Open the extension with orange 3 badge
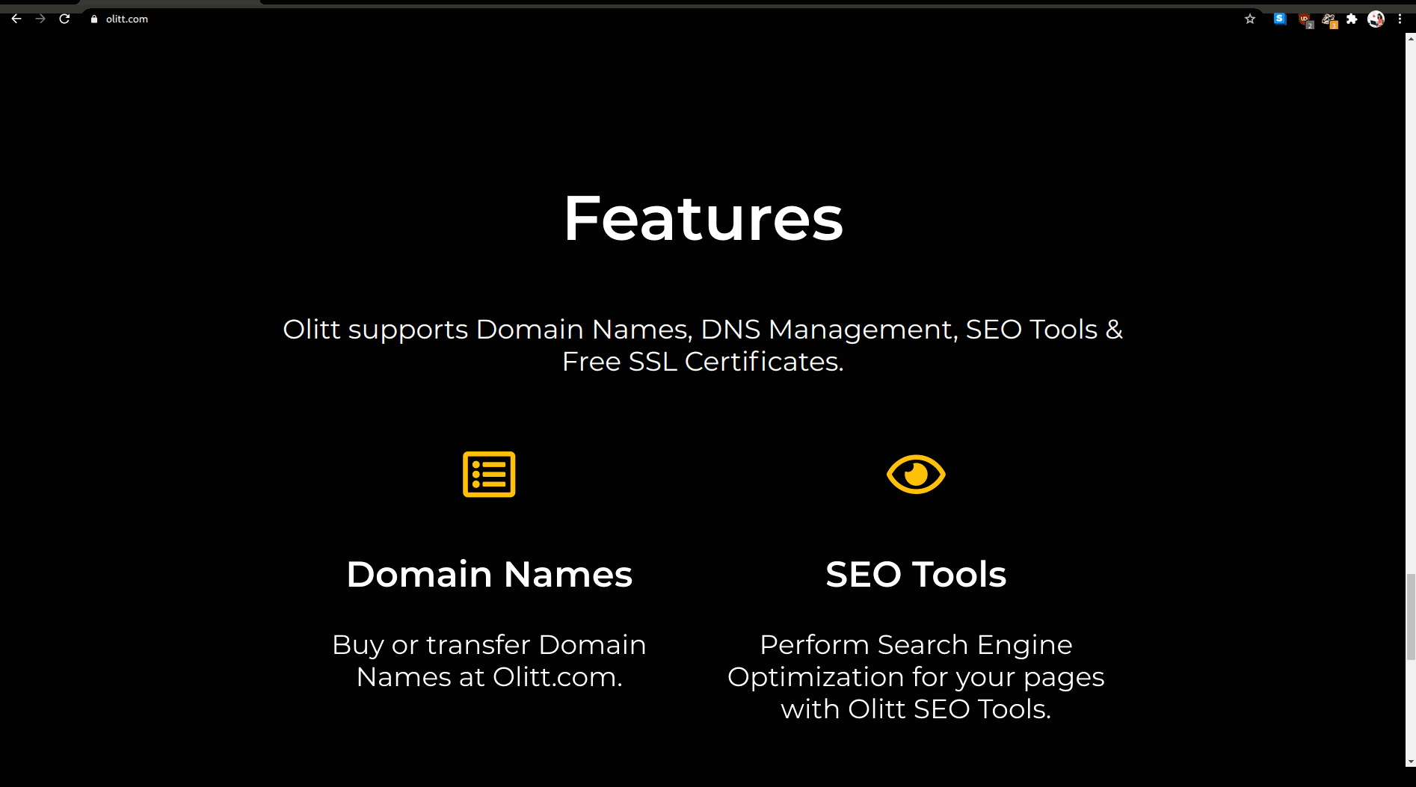 [x=1329, y=19]
